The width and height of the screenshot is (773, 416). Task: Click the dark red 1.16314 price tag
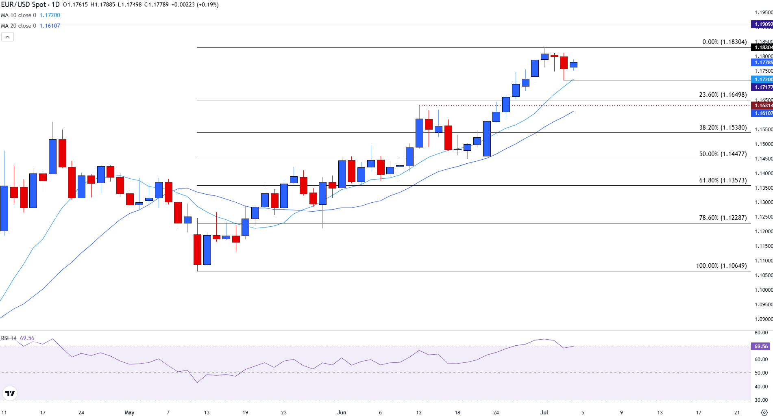coord(762,106)
